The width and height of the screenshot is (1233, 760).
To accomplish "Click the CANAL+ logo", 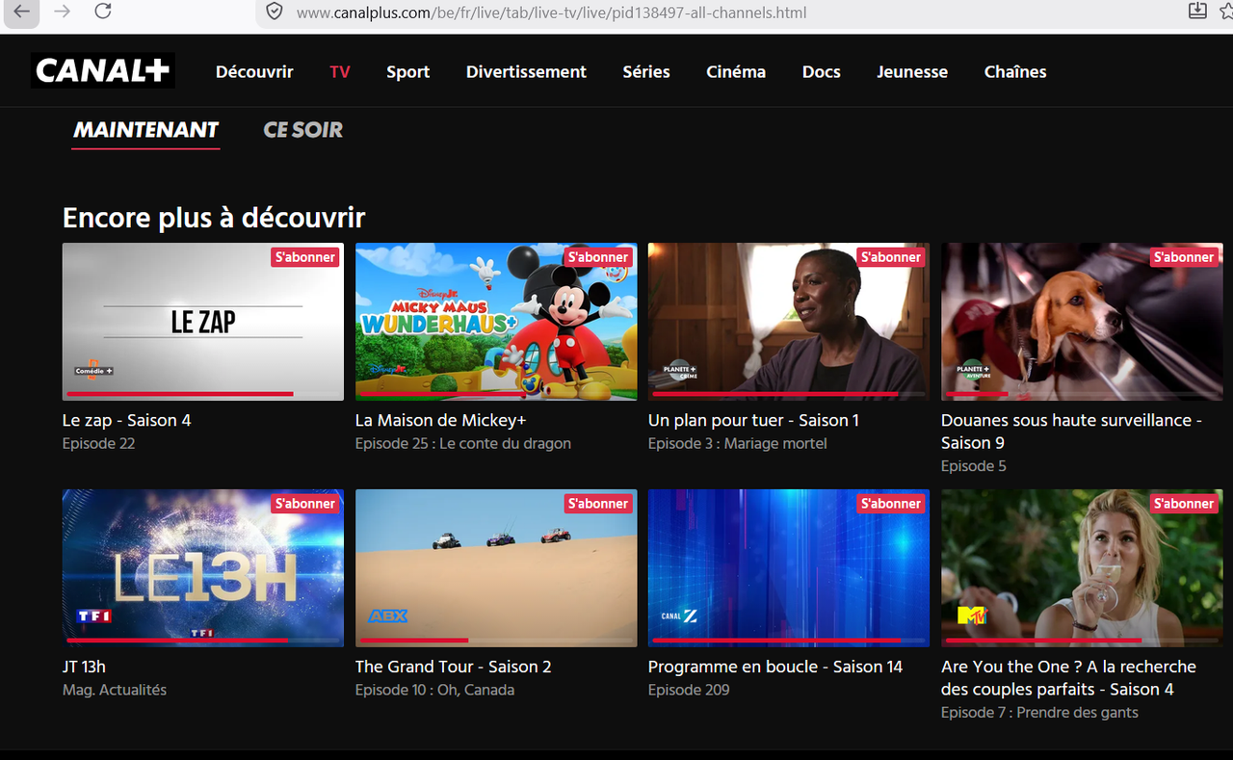I will coord(103,70).
